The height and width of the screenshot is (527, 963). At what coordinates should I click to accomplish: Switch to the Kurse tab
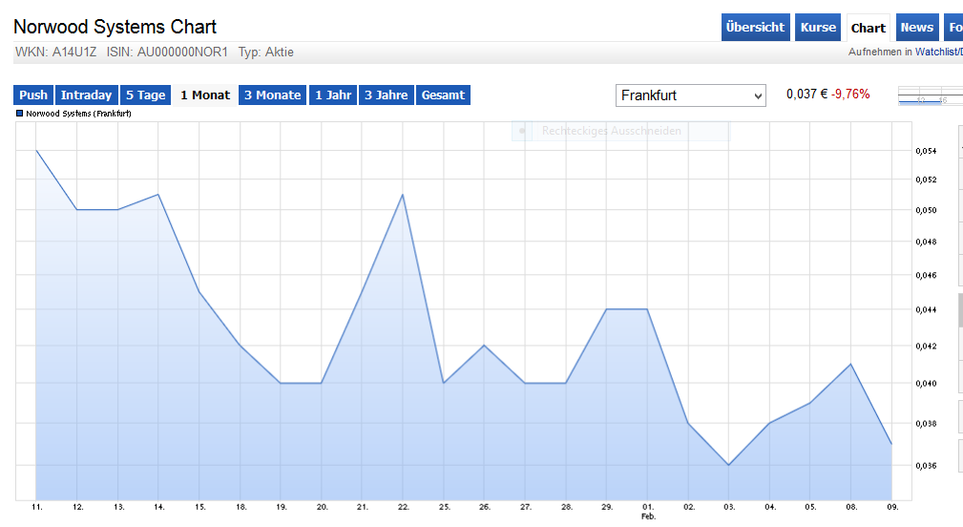pos(818,28)
